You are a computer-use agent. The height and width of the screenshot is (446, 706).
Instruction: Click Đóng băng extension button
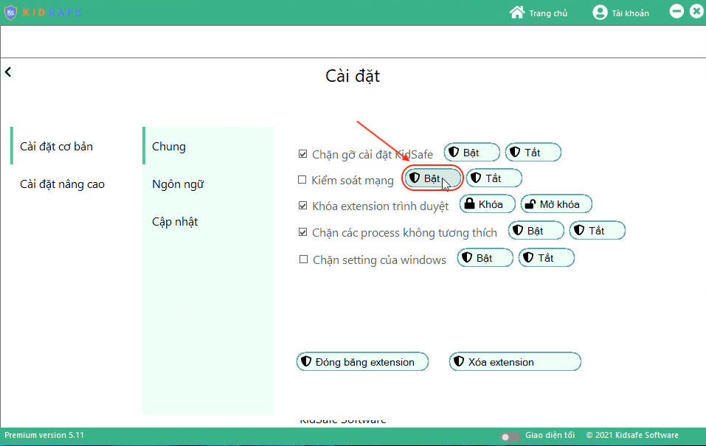point(363,362)
